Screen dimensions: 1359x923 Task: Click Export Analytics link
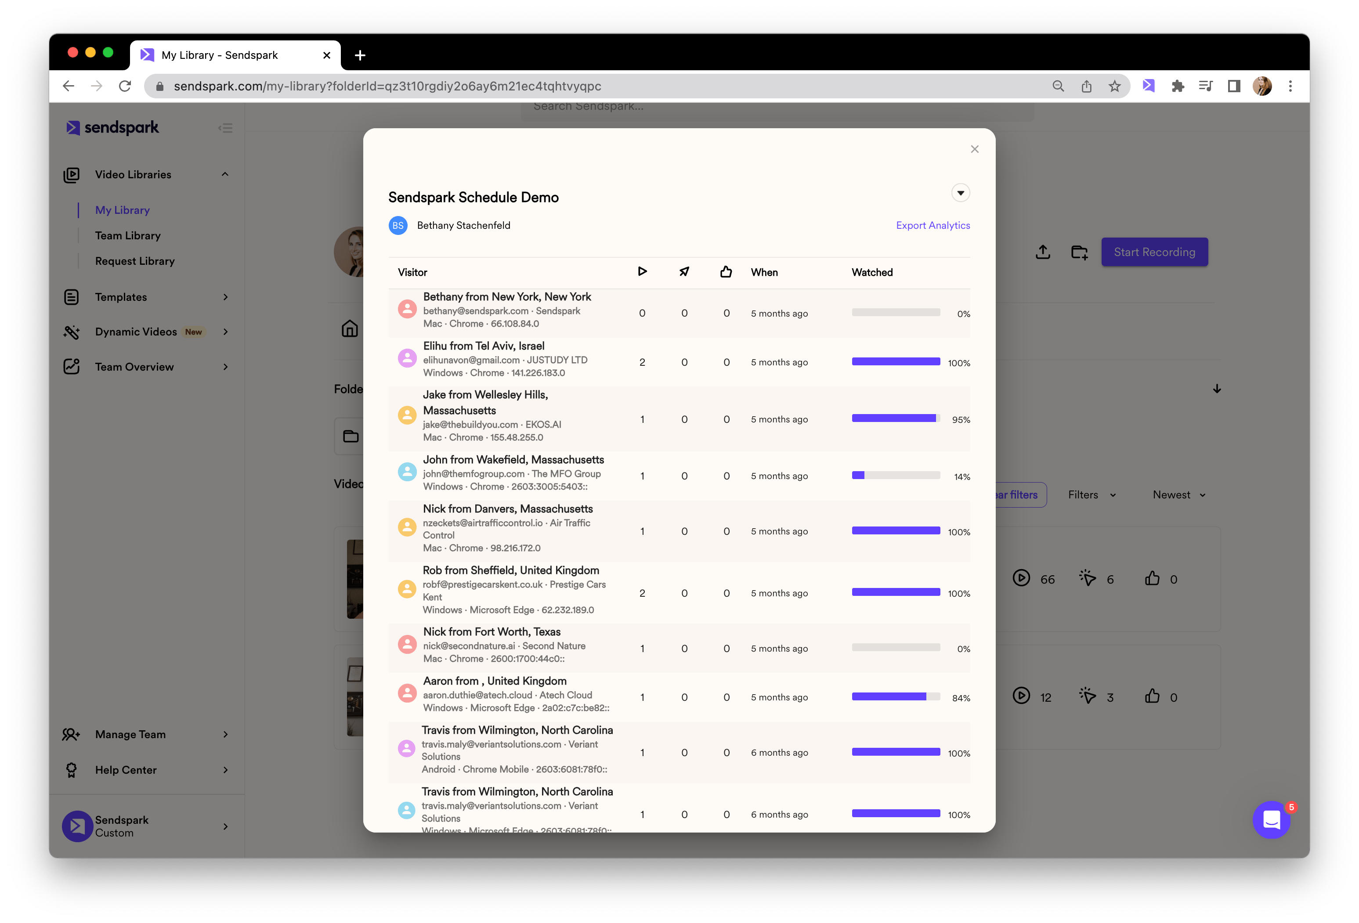933,225
